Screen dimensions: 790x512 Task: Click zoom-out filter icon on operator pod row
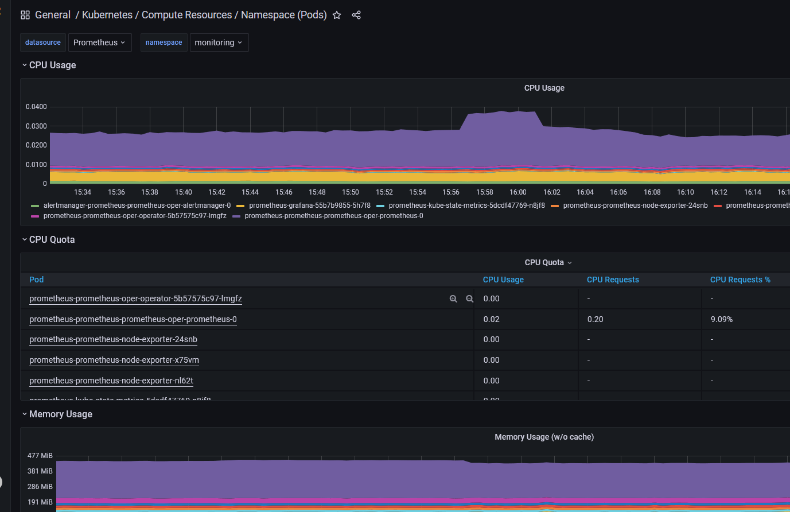click(x=469, y=298)
